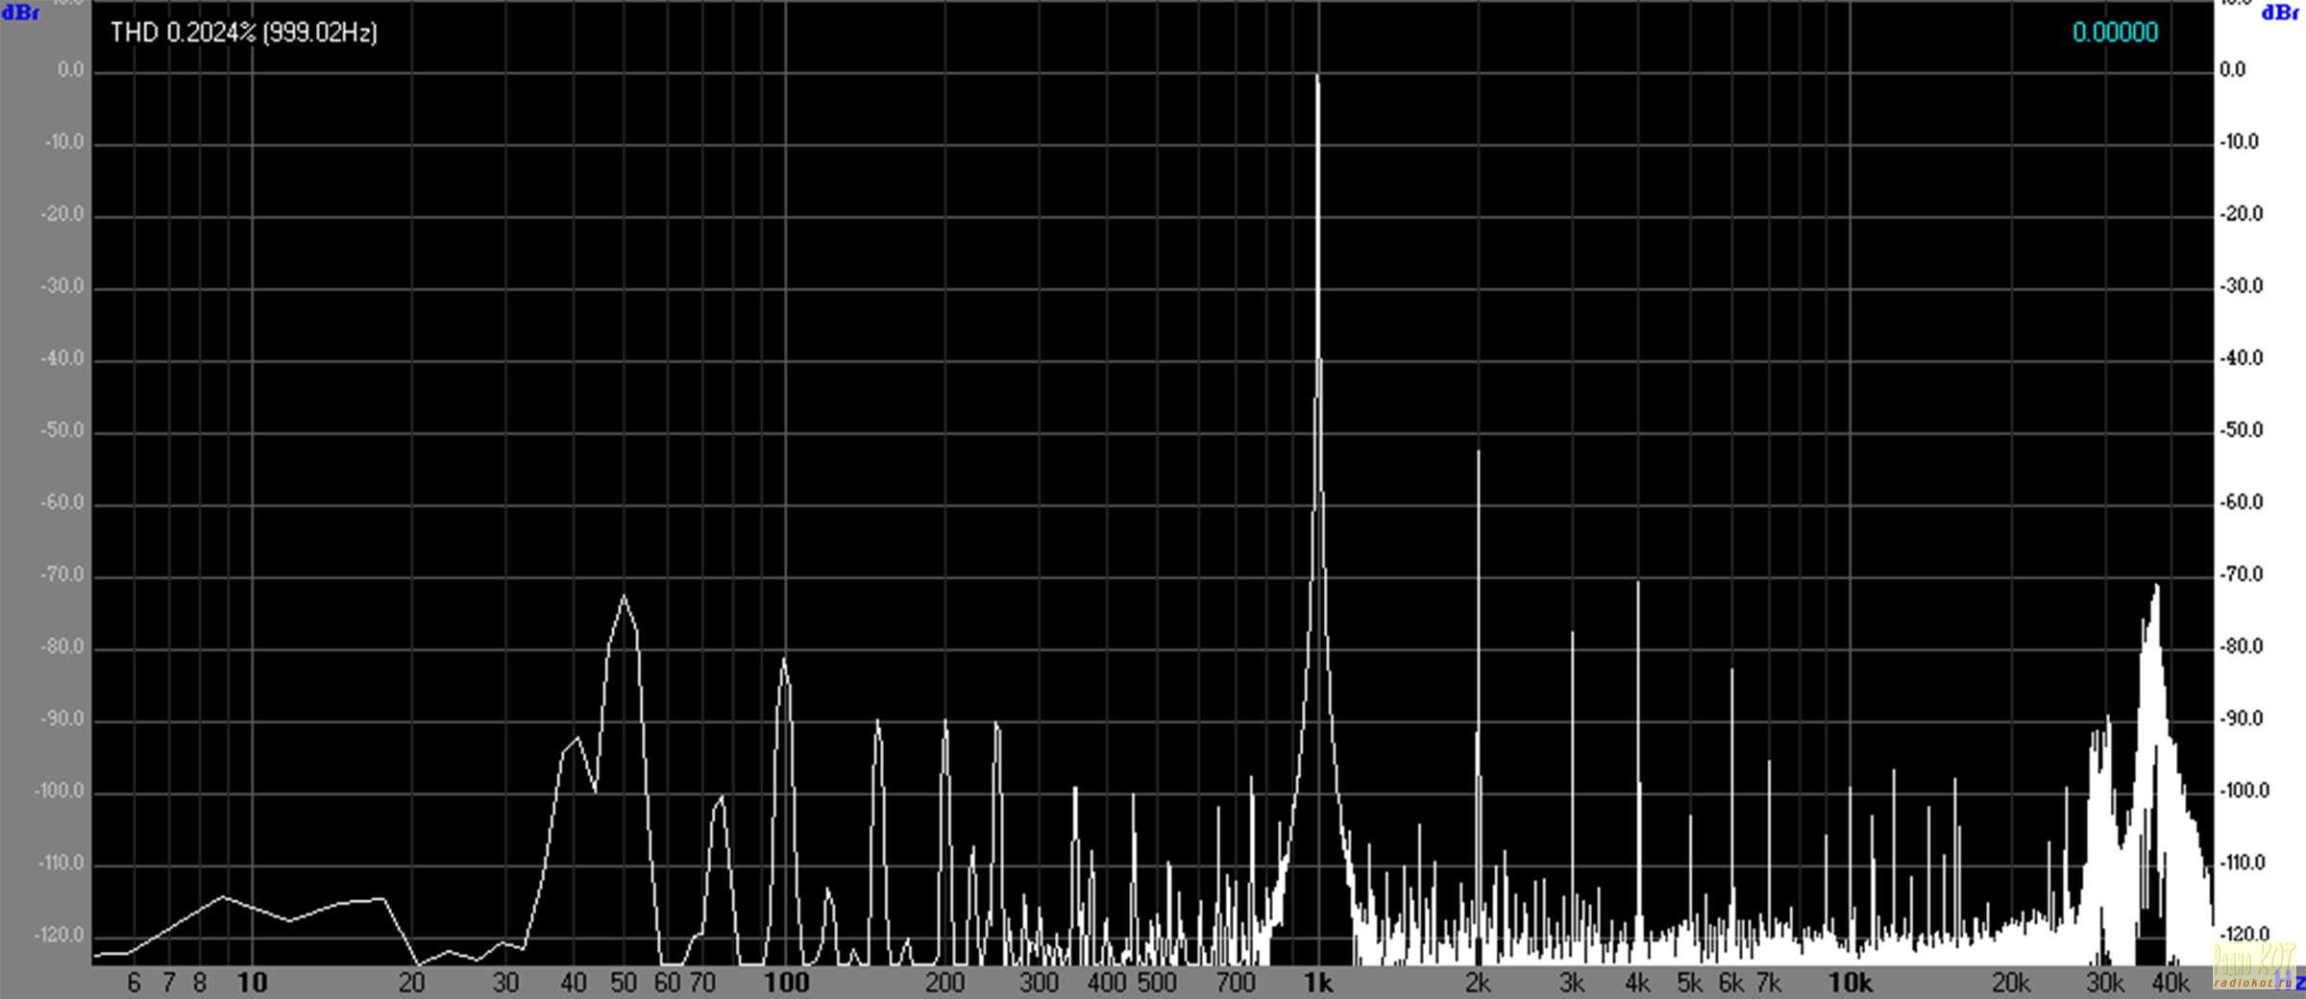Click the 8 frequency axis label
The height and width of the screenshot is (999, 2306).
[200, 983]
